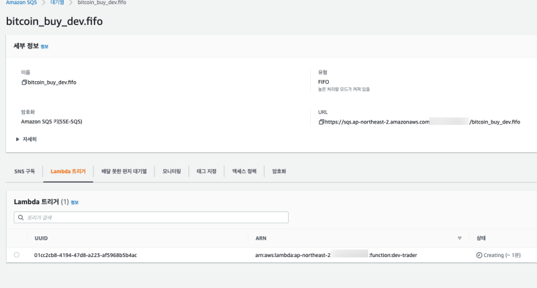Viewport: 537px width, 288px height.
Task: Navigate to 대기열 breadcrumb link
Action: [57, 3]
